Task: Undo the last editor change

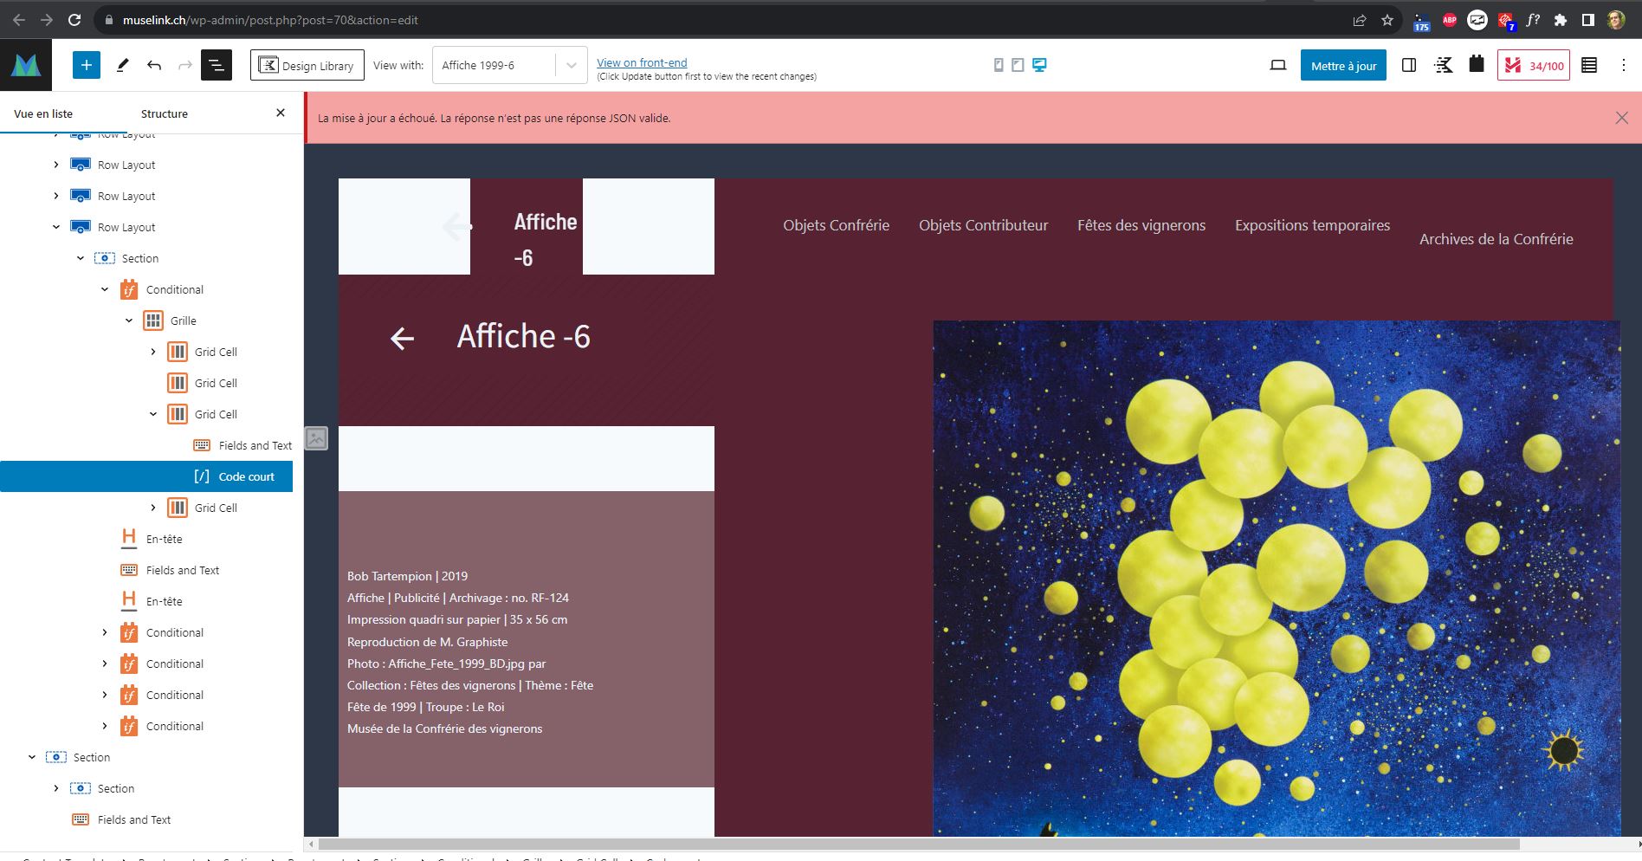Action: coord(154,65)
